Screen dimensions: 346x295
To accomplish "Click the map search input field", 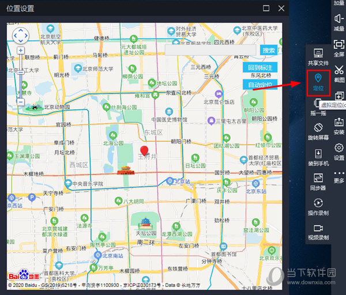I will click(210, 50).
